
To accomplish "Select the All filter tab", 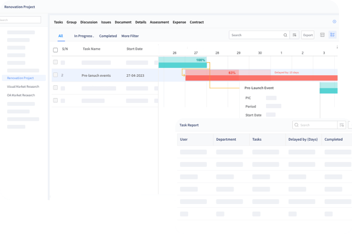I will pos(61,36).
